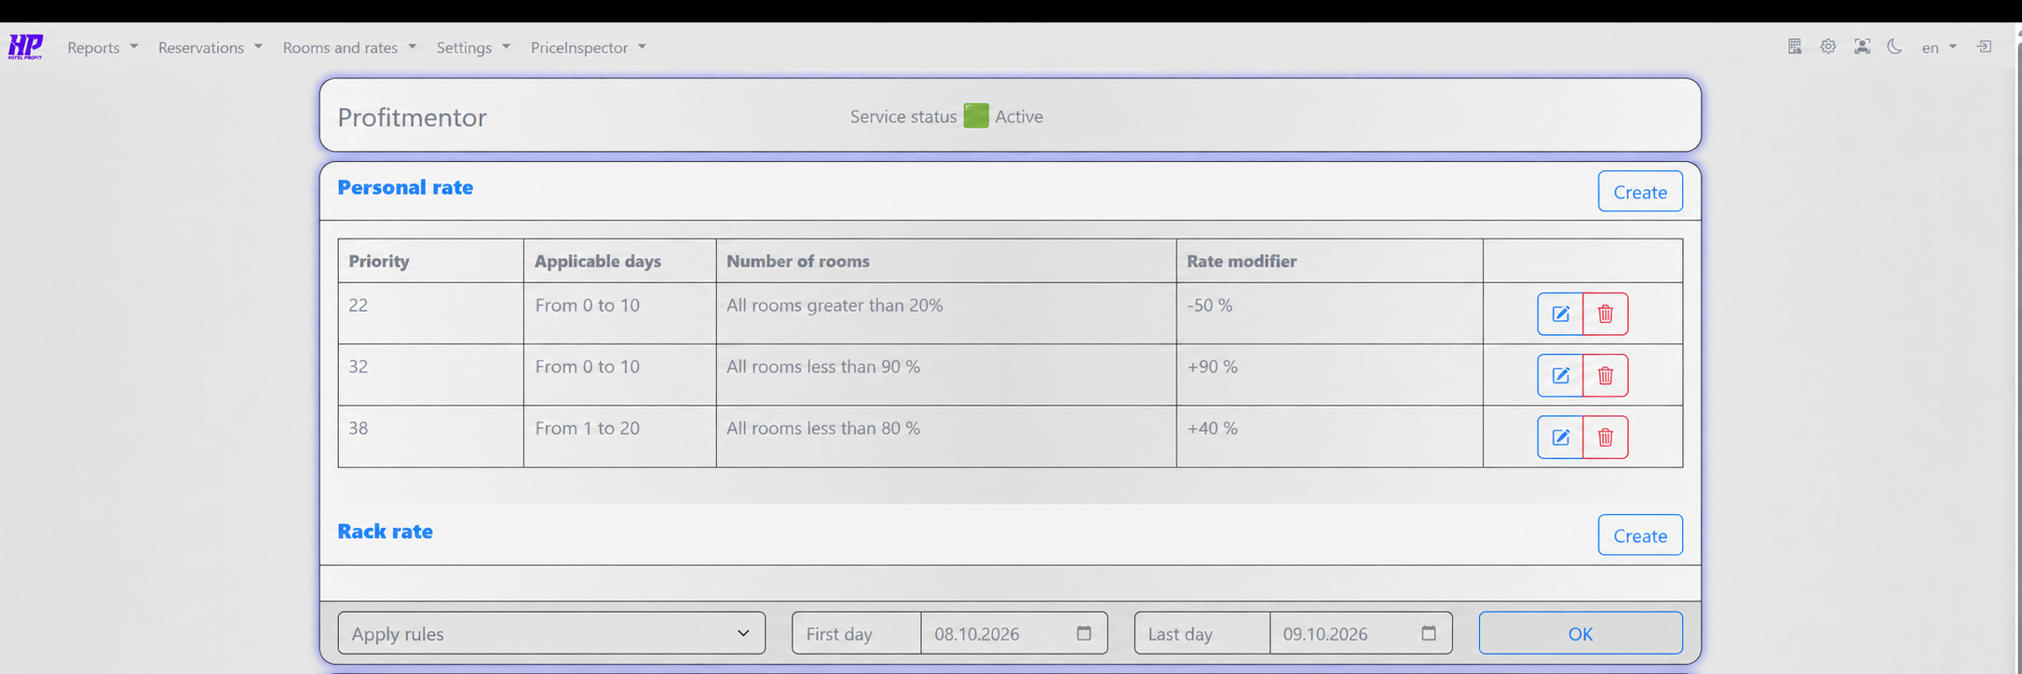Delete the priority 38 rule

pyautogui.click(x=1606, y=437)
